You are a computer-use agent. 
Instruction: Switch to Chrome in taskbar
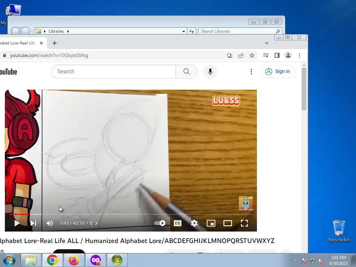pyautogui.click(x=52, y=260)
